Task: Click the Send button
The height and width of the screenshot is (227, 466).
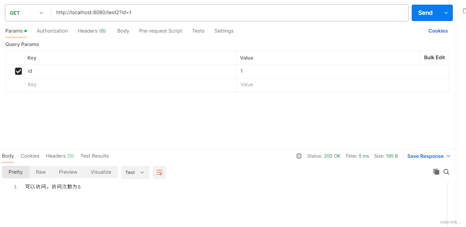Action: tap(425, 13)
